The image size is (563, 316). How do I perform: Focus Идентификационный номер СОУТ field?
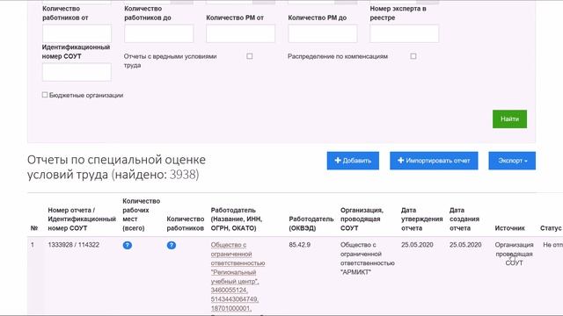(77, 72)
